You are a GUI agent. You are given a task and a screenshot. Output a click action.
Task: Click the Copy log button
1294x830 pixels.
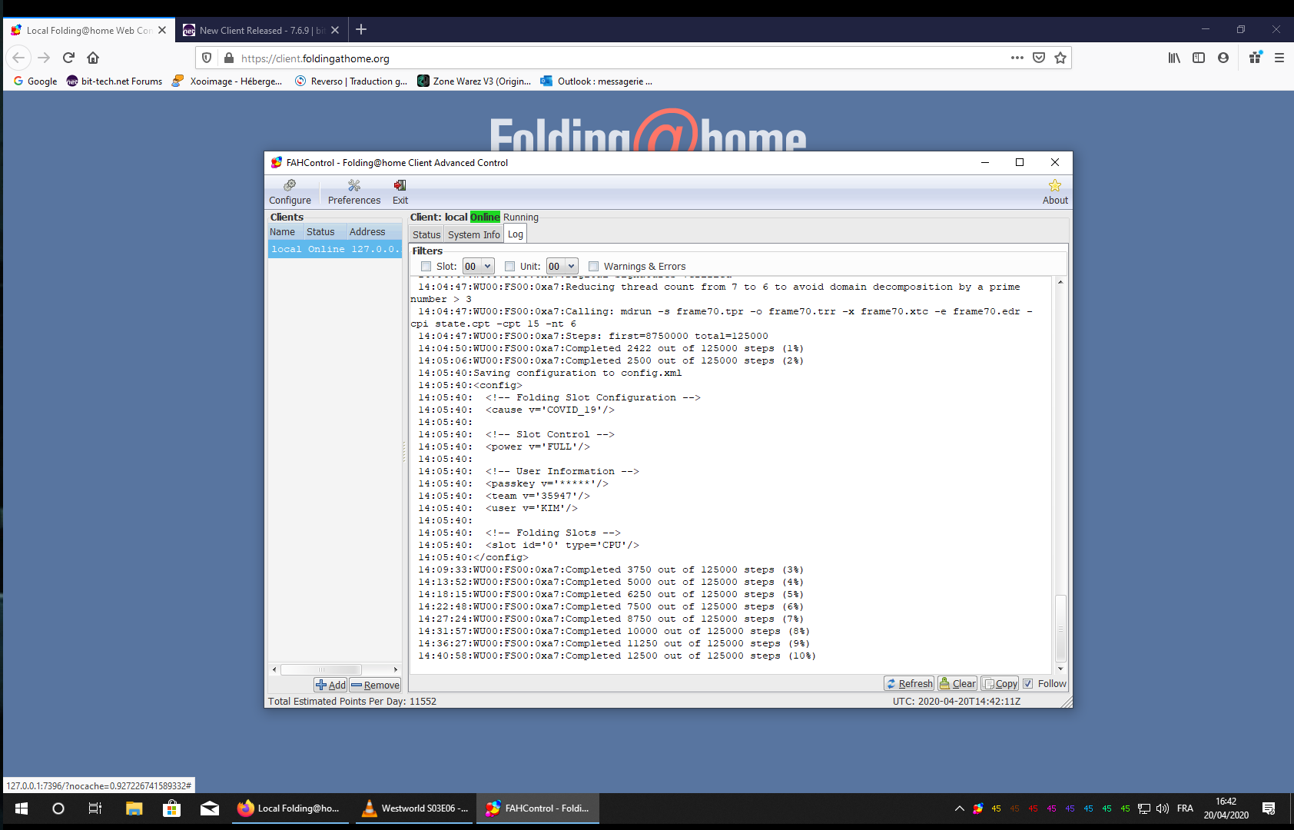click(1000, 684)
